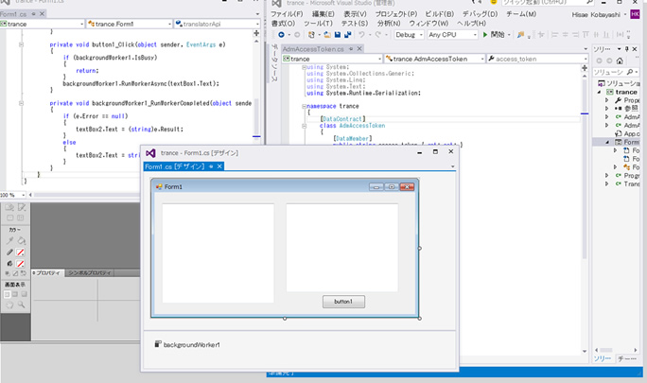Image resolution: width=647 pixels, height=383 pixels.
Task: Click the green Start debugging play icon
Action: [x=486, y=35]
